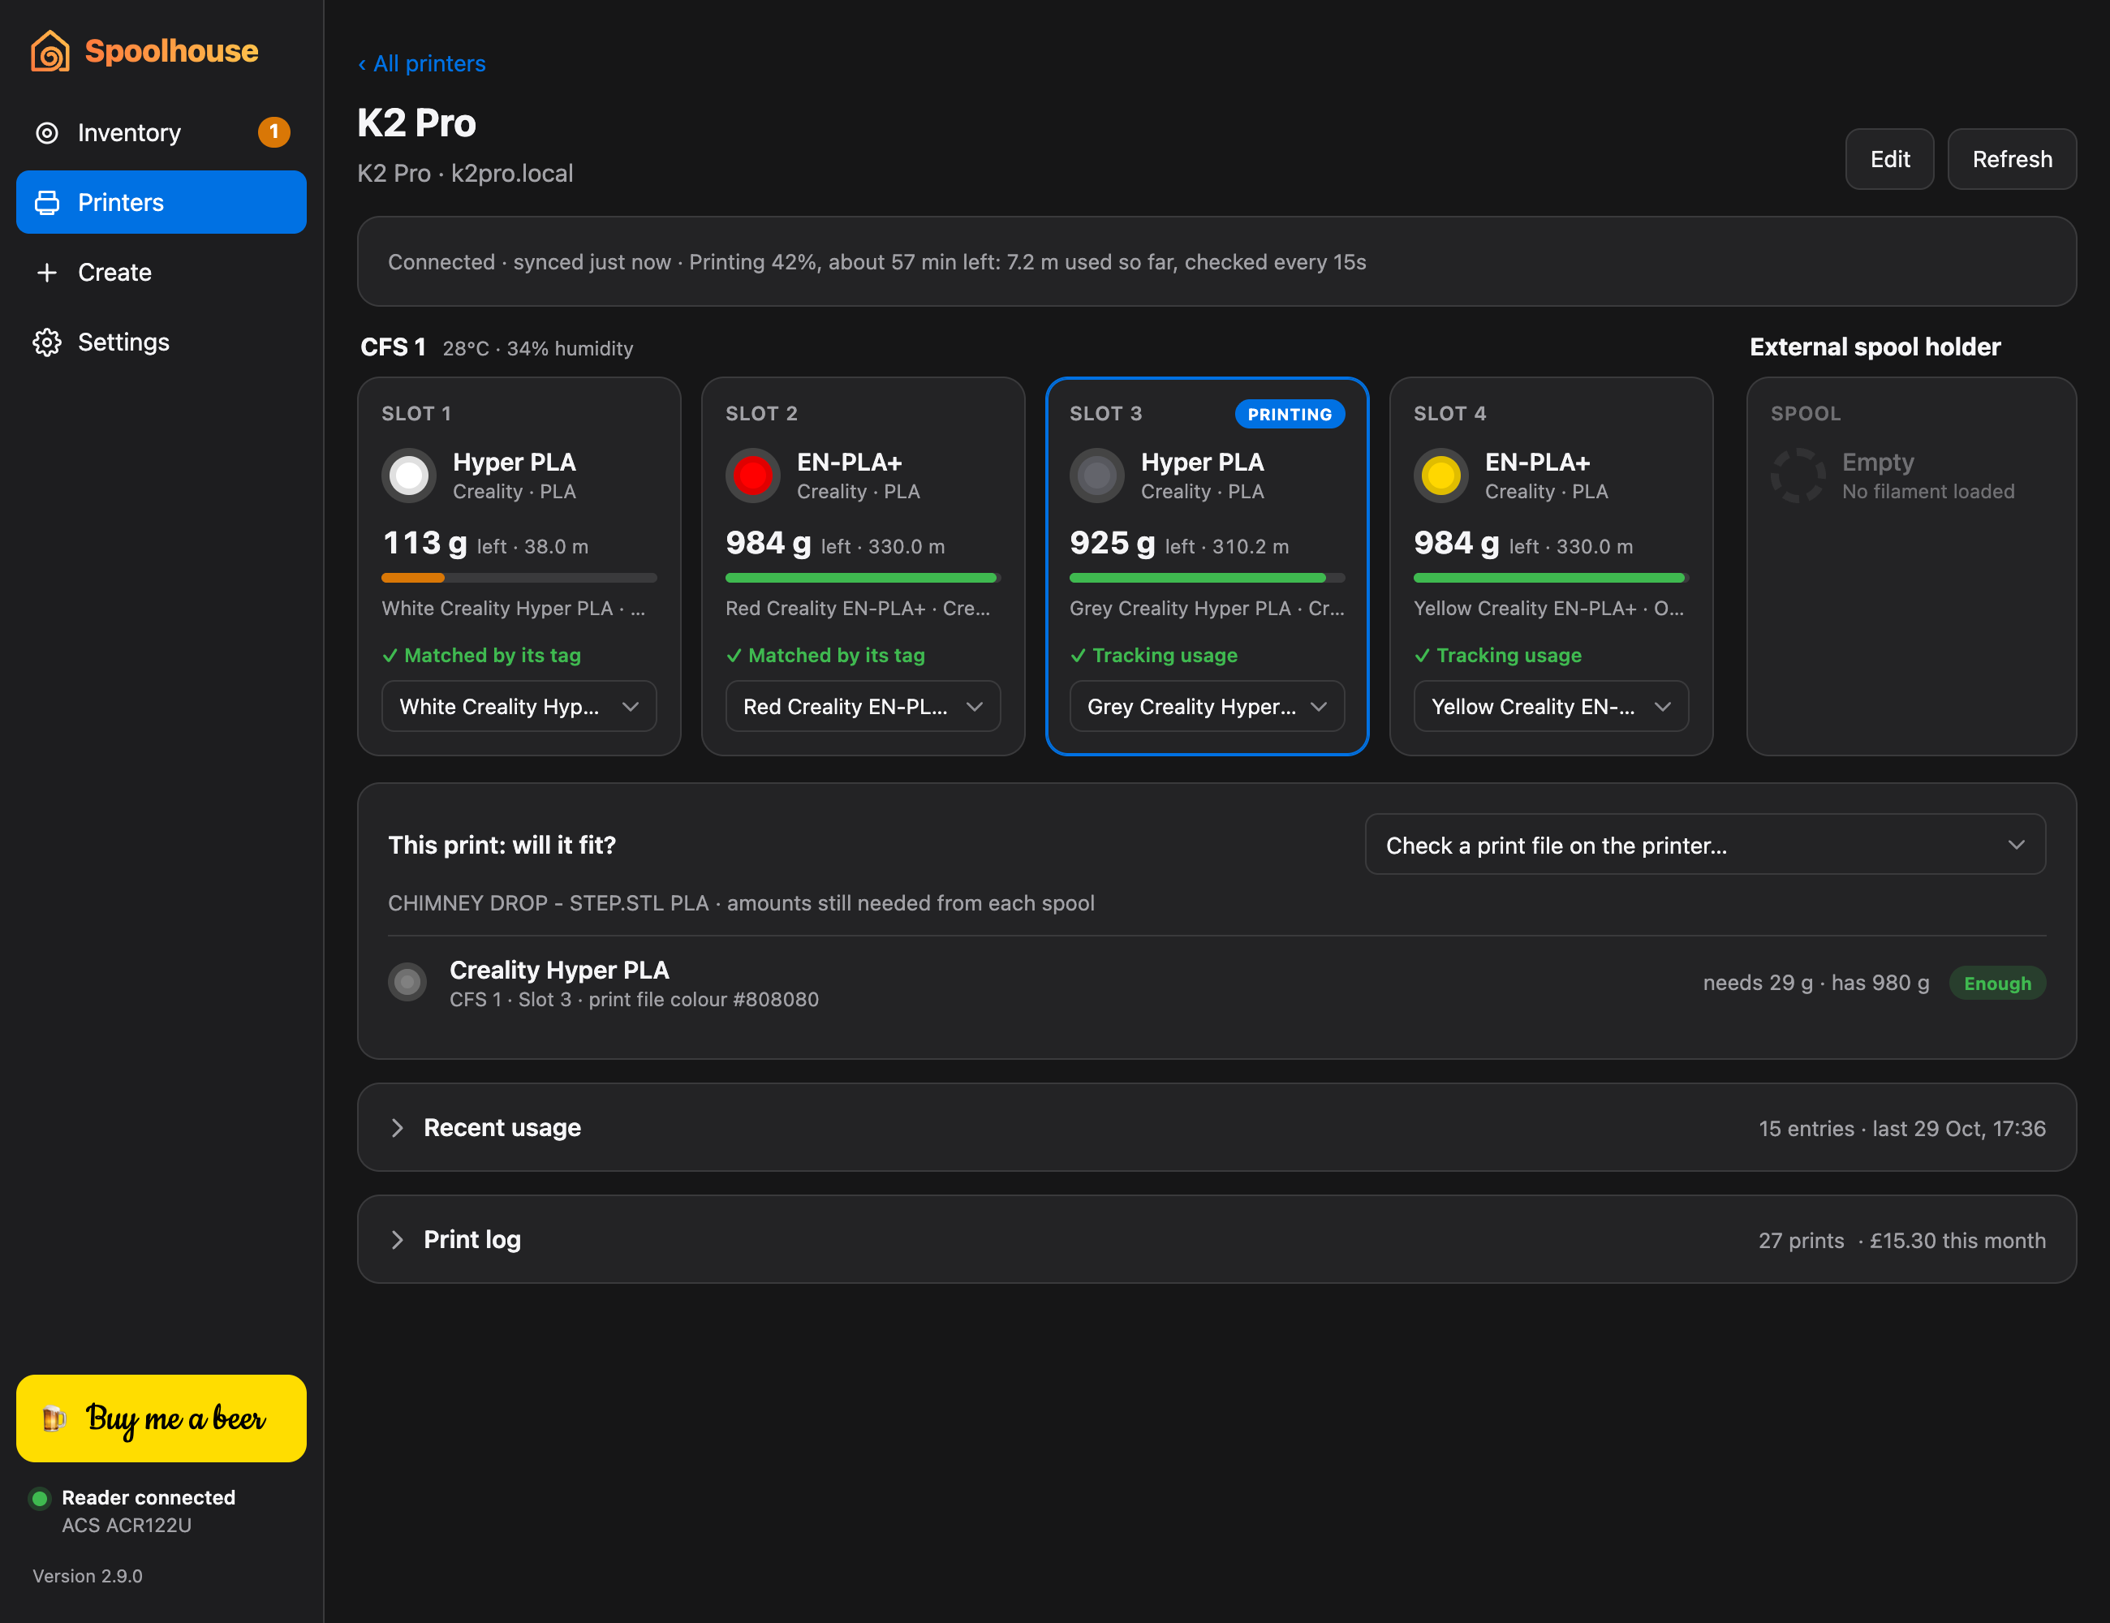Select the Printers sidebar item

tap(161, 202)
